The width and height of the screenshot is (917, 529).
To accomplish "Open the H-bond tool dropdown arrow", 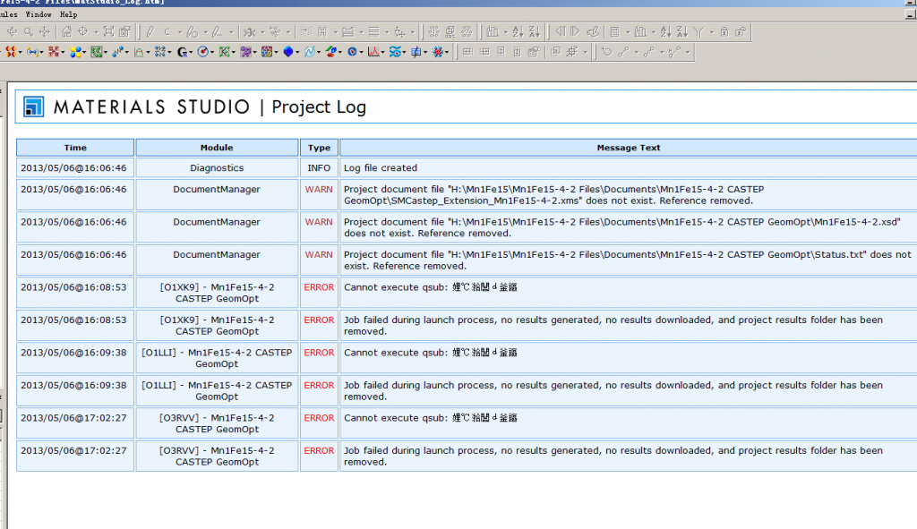I will (688, 53).
